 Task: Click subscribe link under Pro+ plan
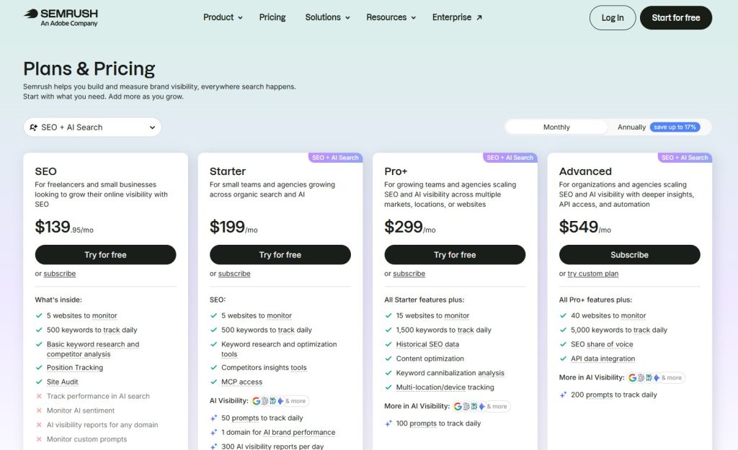click(x=409, y=274)
